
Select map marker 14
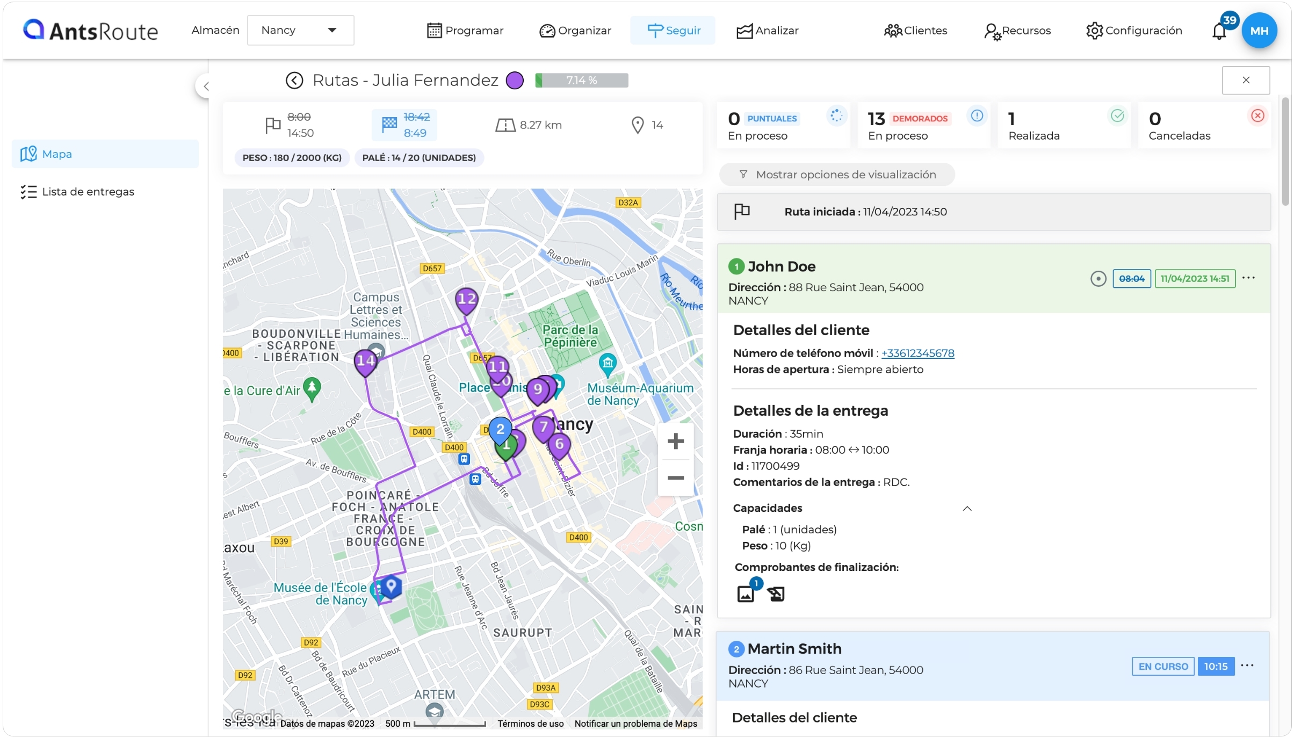pos(365,363)
